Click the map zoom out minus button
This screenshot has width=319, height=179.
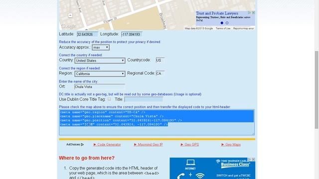coord(70,15)
